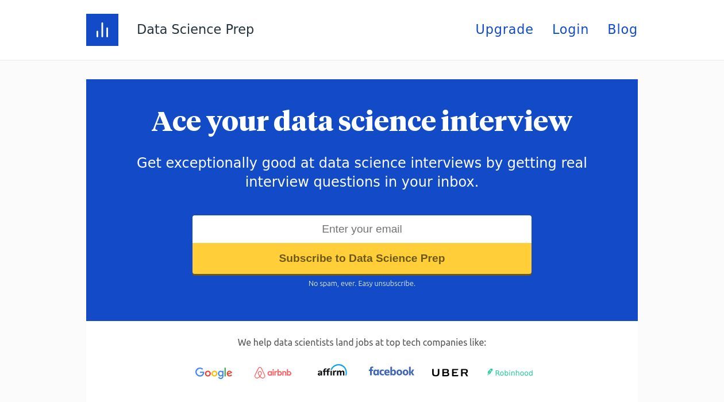Click the real interview questions subheading text

tap(362, 172)
